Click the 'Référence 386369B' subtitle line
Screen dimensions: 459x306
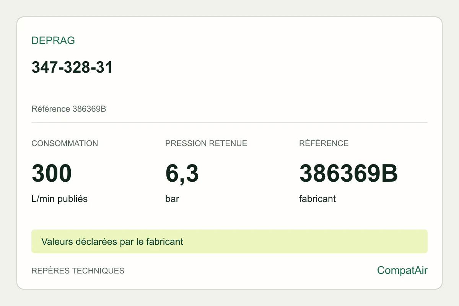[x=69, y=109]
